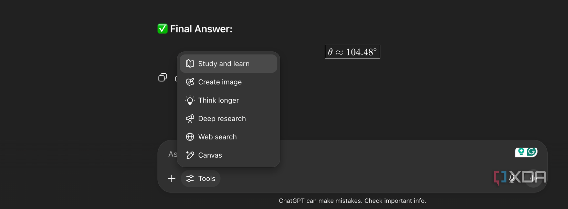Viewport: 568px width, 209px height.
Task: Click the green Grammarly lightbulb suggestion icon
Action: point(521,151)
